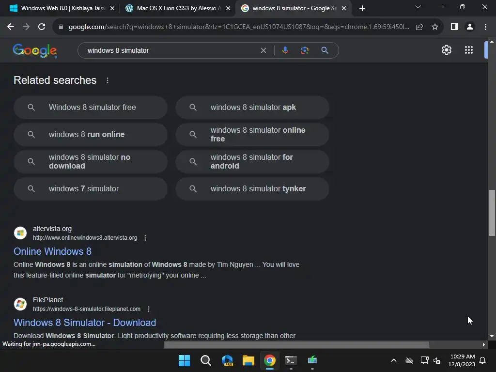The width and height of the screenshot is (496, 372).
Task: Search by image with Google Lens
Action: pyautogui.click(x=305, y=50)
